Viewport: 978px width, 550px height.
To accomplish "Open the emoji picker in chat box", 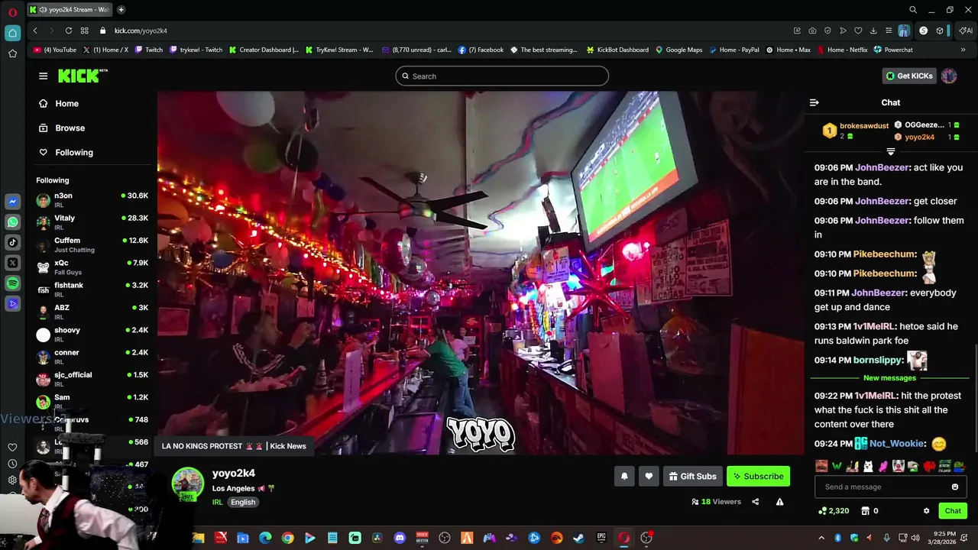I will [955, 487].
